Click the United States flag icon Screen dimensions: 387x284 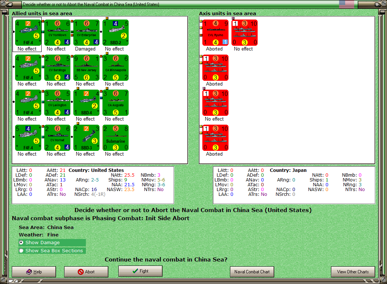346,4
